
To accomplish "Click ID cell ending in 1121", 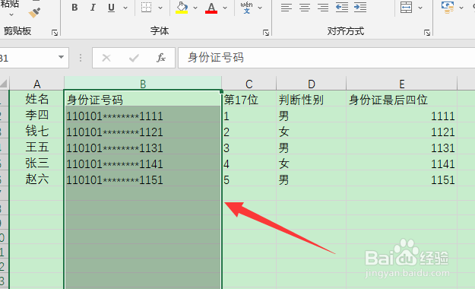I will 143,131.
